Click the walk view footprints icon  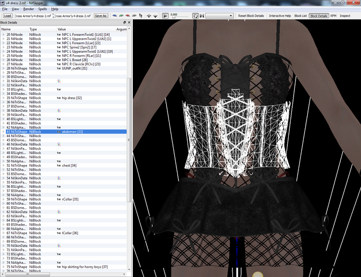pyautogui.click(x=141, y=16)
